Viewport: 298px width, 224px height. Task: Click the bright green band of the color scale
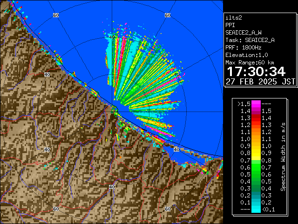[256, 167]
